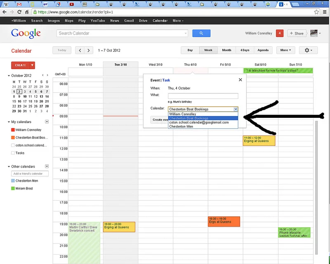Open the My calendars options dropdown
Viewport: 330px width, 264px height.
[x=47, y=121]
